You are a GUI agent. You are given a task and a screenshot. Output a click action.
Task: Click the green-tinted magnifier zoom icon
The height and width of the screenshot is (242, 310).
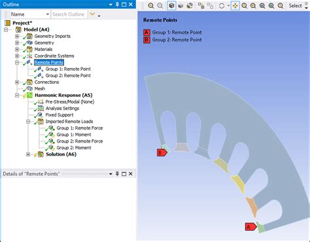271,6
